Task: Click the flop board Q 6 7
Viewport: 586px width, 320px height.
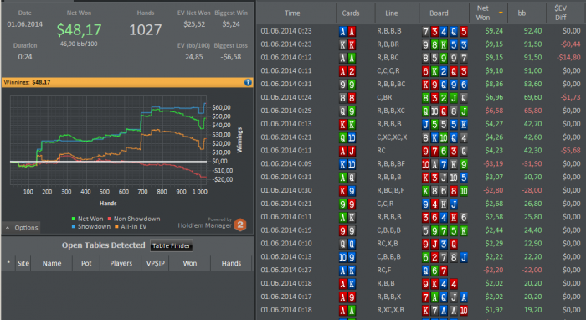Action: [x=434, y=271]
